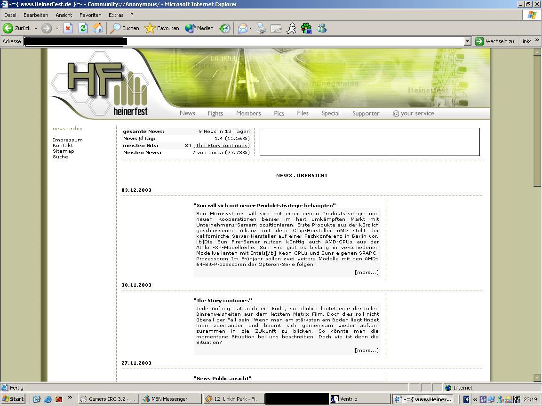Open the Files navigation tab
Viewport: 542px width, 406px height.
point(303,113)
